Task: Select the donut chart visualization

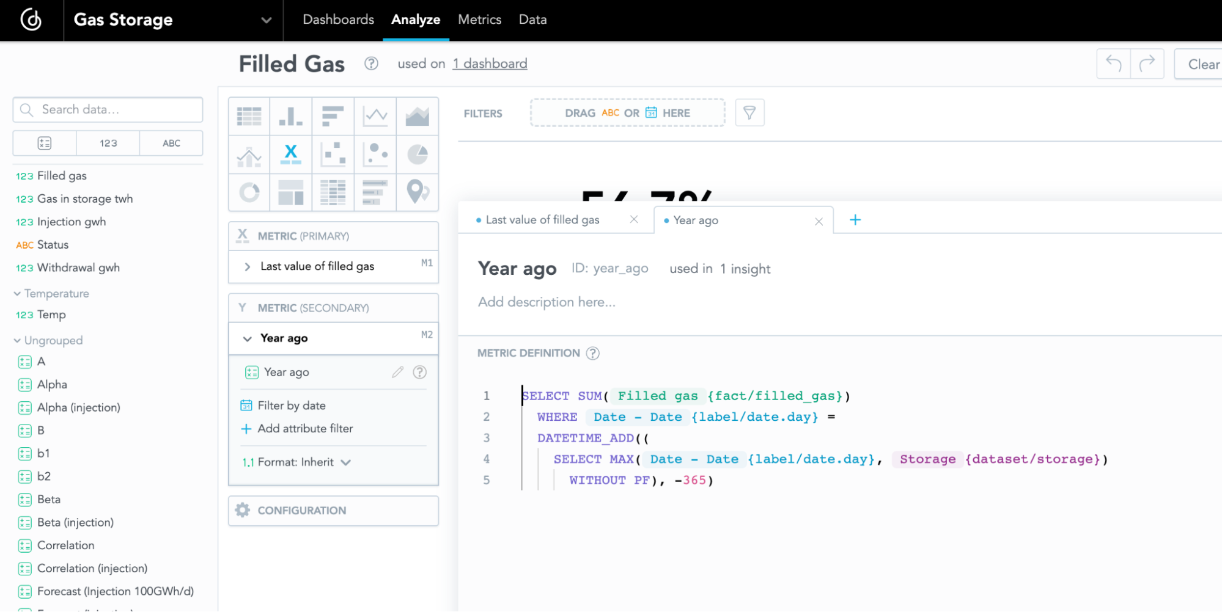Action: [x=249, y=192]
